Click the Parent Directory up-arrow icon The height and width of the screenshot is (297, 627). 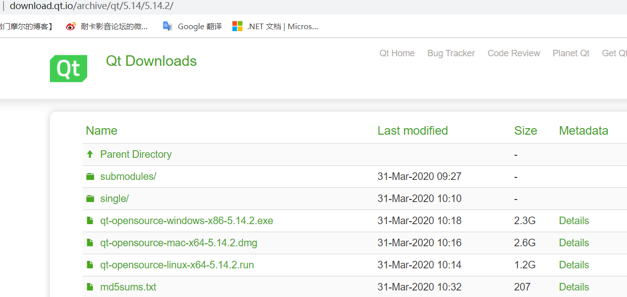[90, 154]
